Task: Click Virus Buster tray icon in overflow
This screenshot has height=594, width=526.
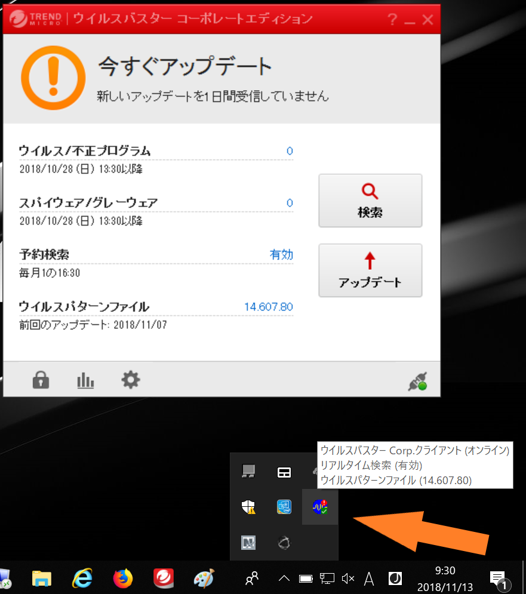Action: 320,507
